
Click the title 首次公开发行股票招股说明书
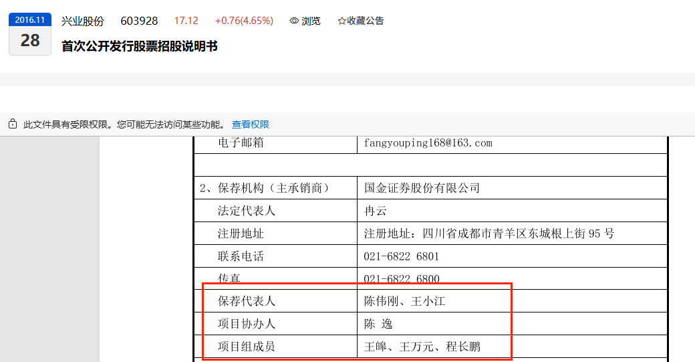(139, 46)
